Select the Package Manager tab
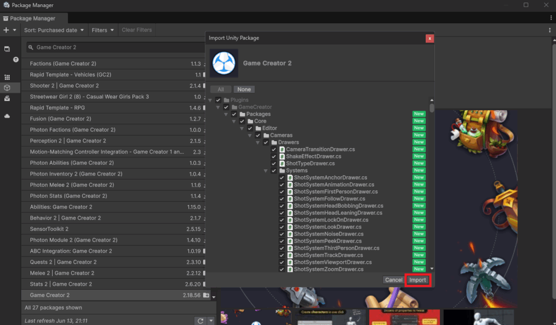 pyautogui.click(x=33, y=18)
